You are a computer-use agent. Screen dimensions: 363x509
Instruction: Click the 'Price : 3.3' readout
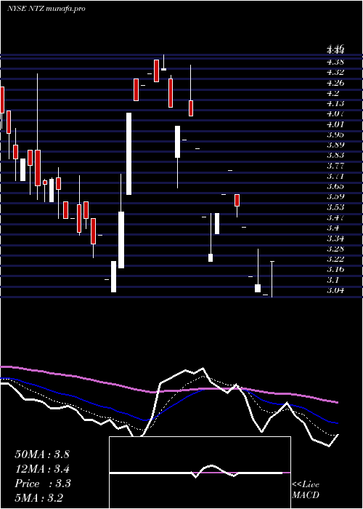43,484
